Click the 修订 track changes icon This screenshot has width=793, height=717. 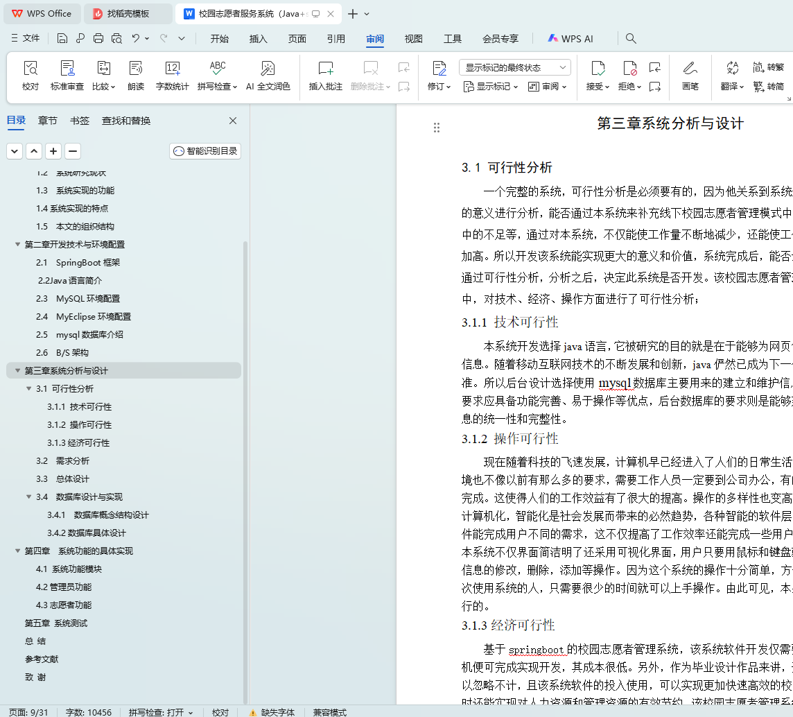[439, 69]
